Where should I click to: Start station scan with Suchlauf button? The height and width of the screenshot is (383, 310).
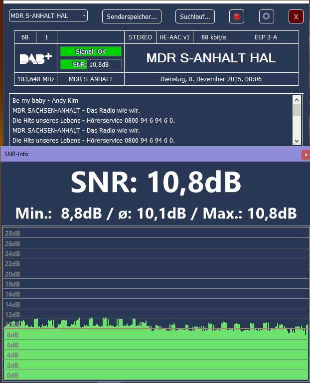point(195,16)
